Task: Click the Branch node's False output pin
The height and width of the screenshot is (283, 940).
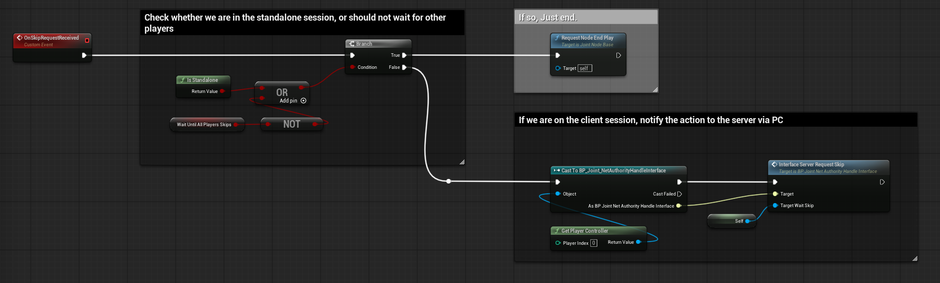Action: pos(404,67)
